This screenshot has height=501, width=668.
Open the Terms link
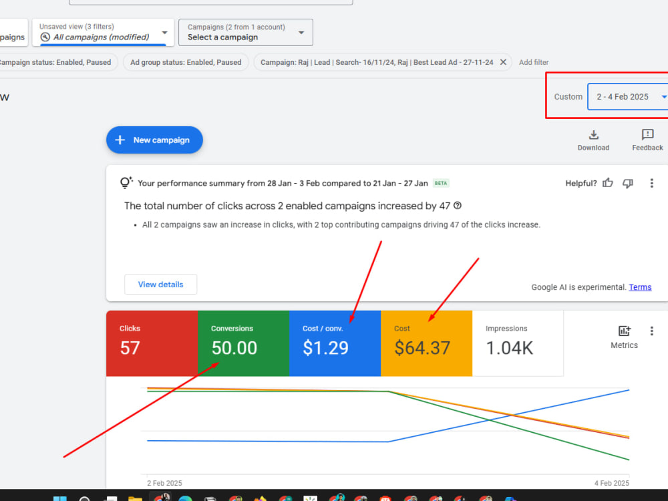tap(640, 287)
